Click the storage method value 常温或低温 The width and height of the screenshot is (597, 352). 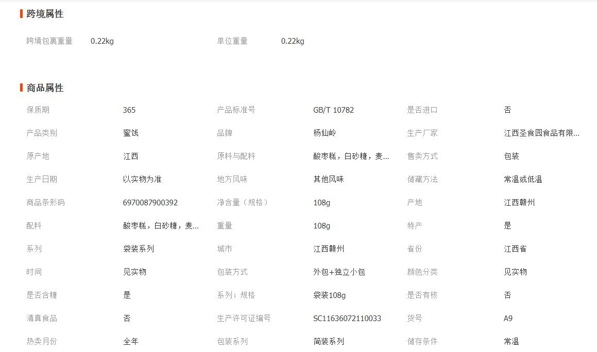[x=523, y=180]
